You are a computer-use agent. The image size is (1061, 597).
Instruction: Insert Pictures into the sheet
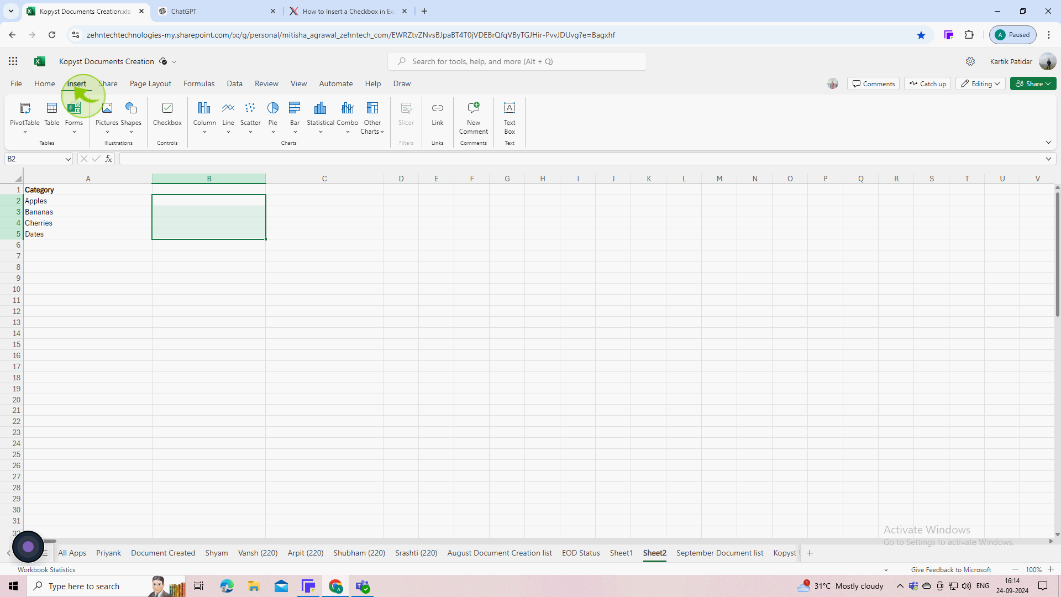pos(107,117)
